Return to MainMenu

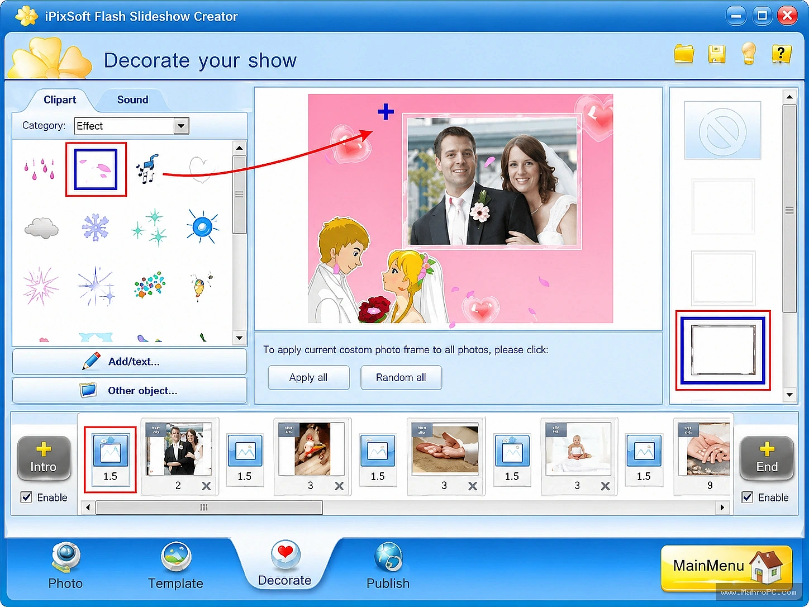click(x=726, y=567)
